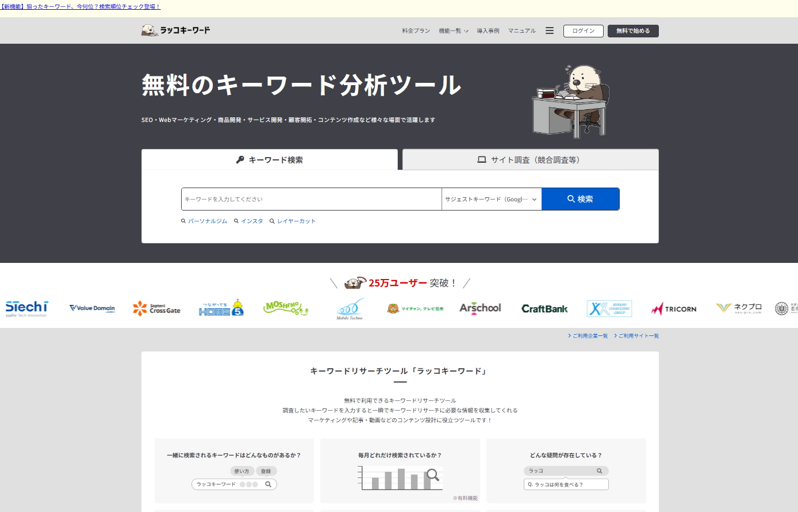Click the Value Domain logo
This screenshot has width=798, height=512.
click(92, 308)
